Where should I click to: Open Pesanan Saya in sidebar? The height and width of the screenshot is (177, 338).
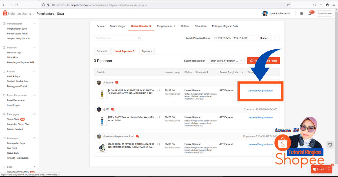tap(14, 53)
